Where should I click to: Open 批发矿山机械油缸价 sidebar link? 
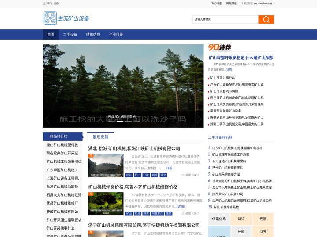[x=62, y=187]
